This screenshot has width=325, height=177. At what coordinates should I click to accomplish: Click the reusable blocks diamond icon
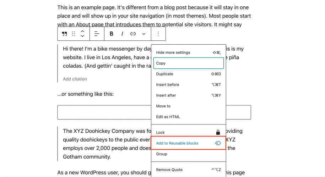point(218,143)
